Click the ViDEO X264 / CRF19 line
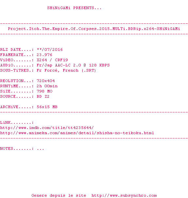This screenshot has height=198, width=188. click(x=34, y=60)
